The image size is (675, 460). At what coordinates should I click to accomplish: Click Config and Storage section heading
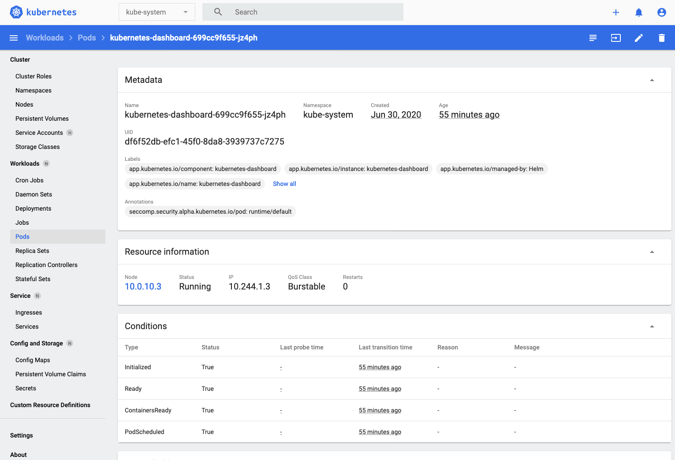pos(37,343)
